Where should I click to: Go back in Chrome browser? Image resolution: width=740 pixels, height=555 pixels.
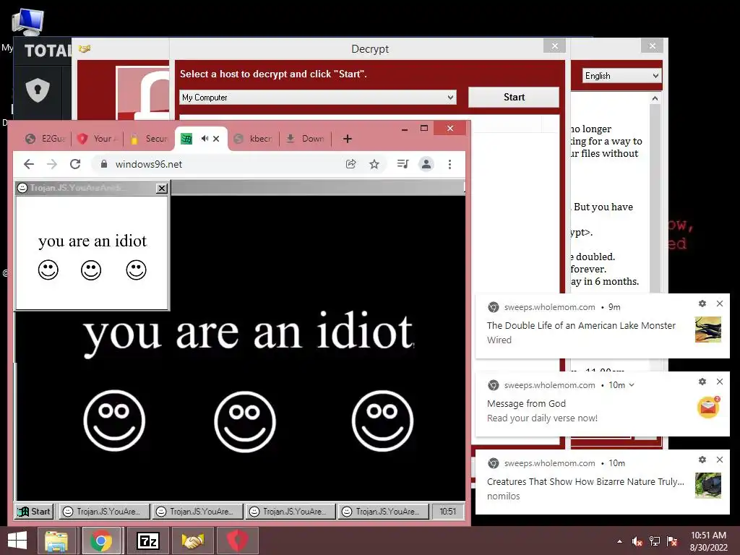pos(29,164)
